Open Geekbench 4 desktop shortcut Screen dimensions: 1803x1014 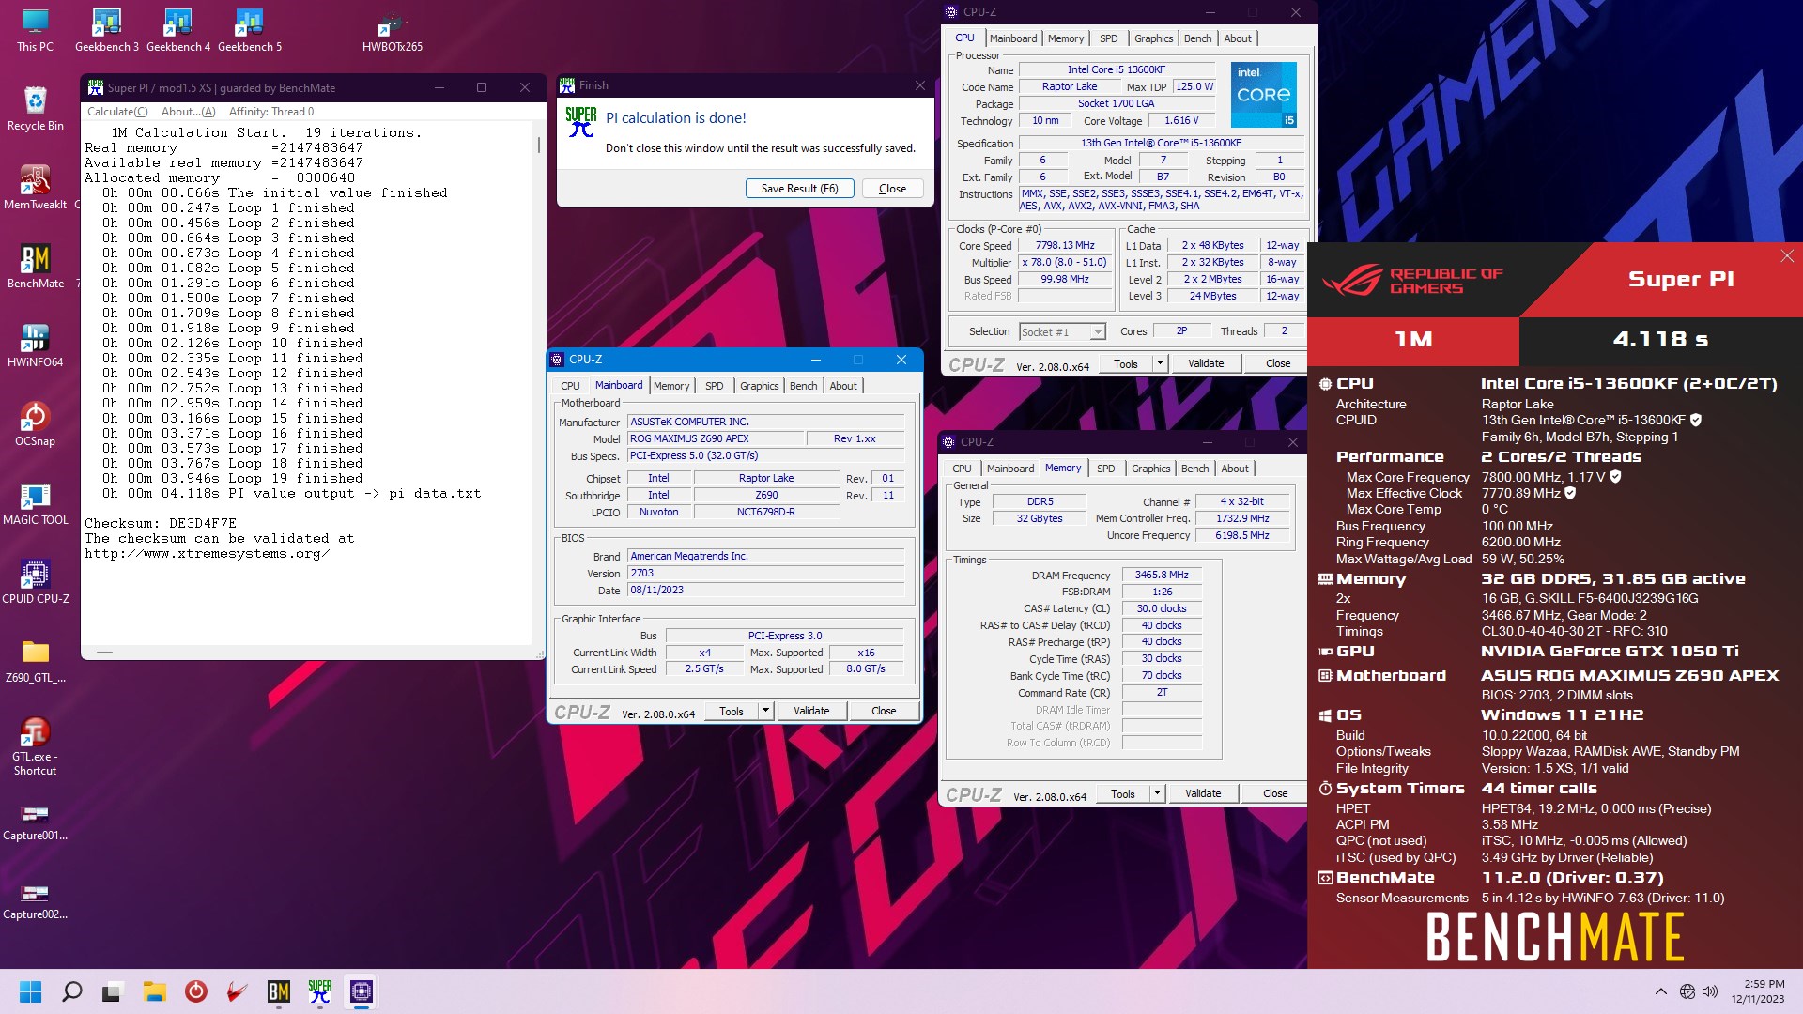tap(177, 30)
